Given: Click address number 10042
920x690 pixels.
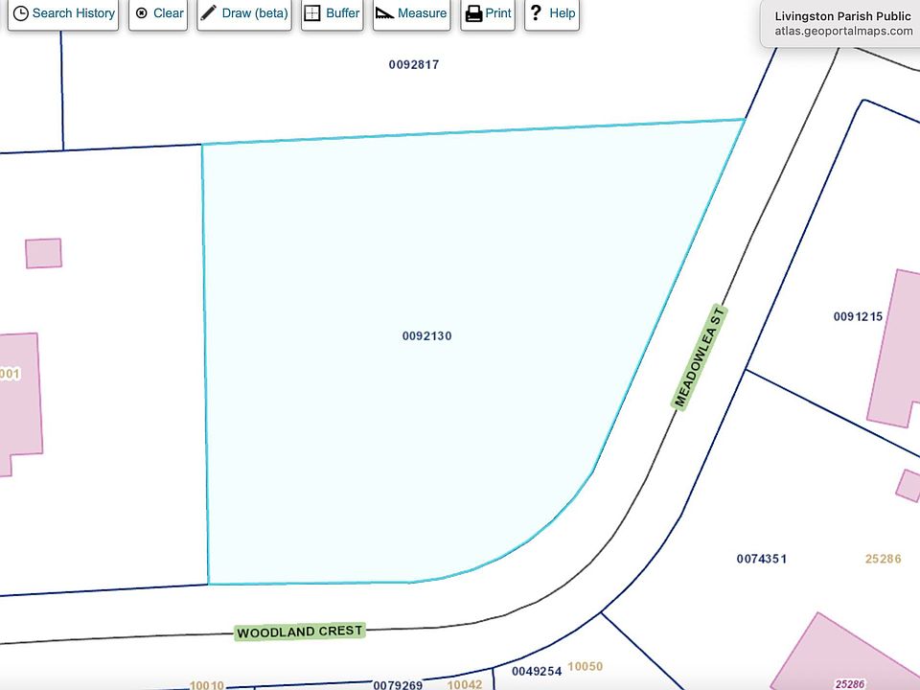Looking at the screenshot, I should coord(465,684).
